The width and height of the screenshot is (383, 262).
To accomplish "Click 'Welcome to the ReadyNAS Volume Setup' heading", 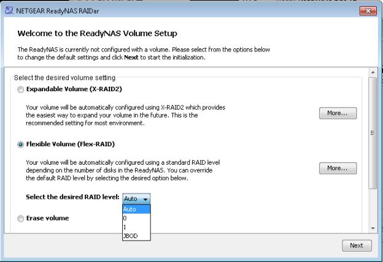I will (97, 34).
